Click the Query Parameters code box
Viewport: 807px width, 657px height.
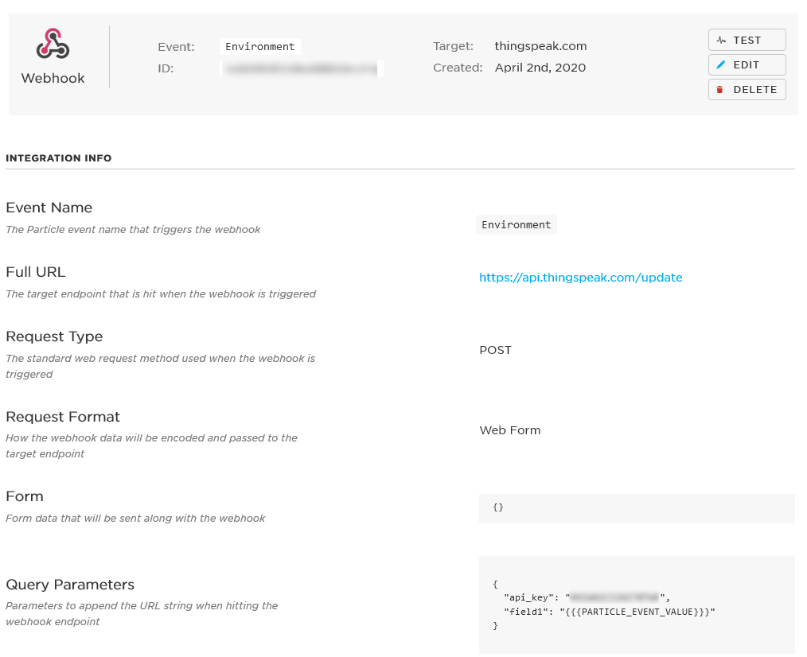tap(637, 605)
